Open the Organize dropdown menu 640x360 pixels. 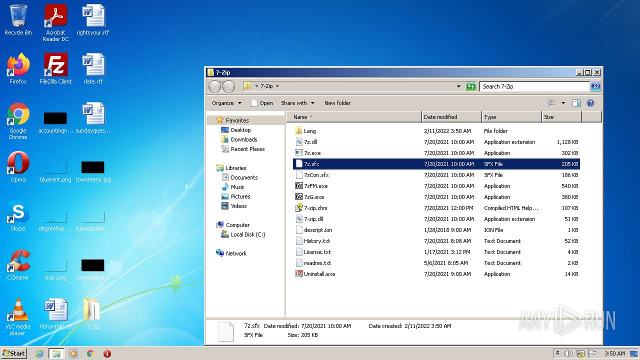[x=226, y=103]
